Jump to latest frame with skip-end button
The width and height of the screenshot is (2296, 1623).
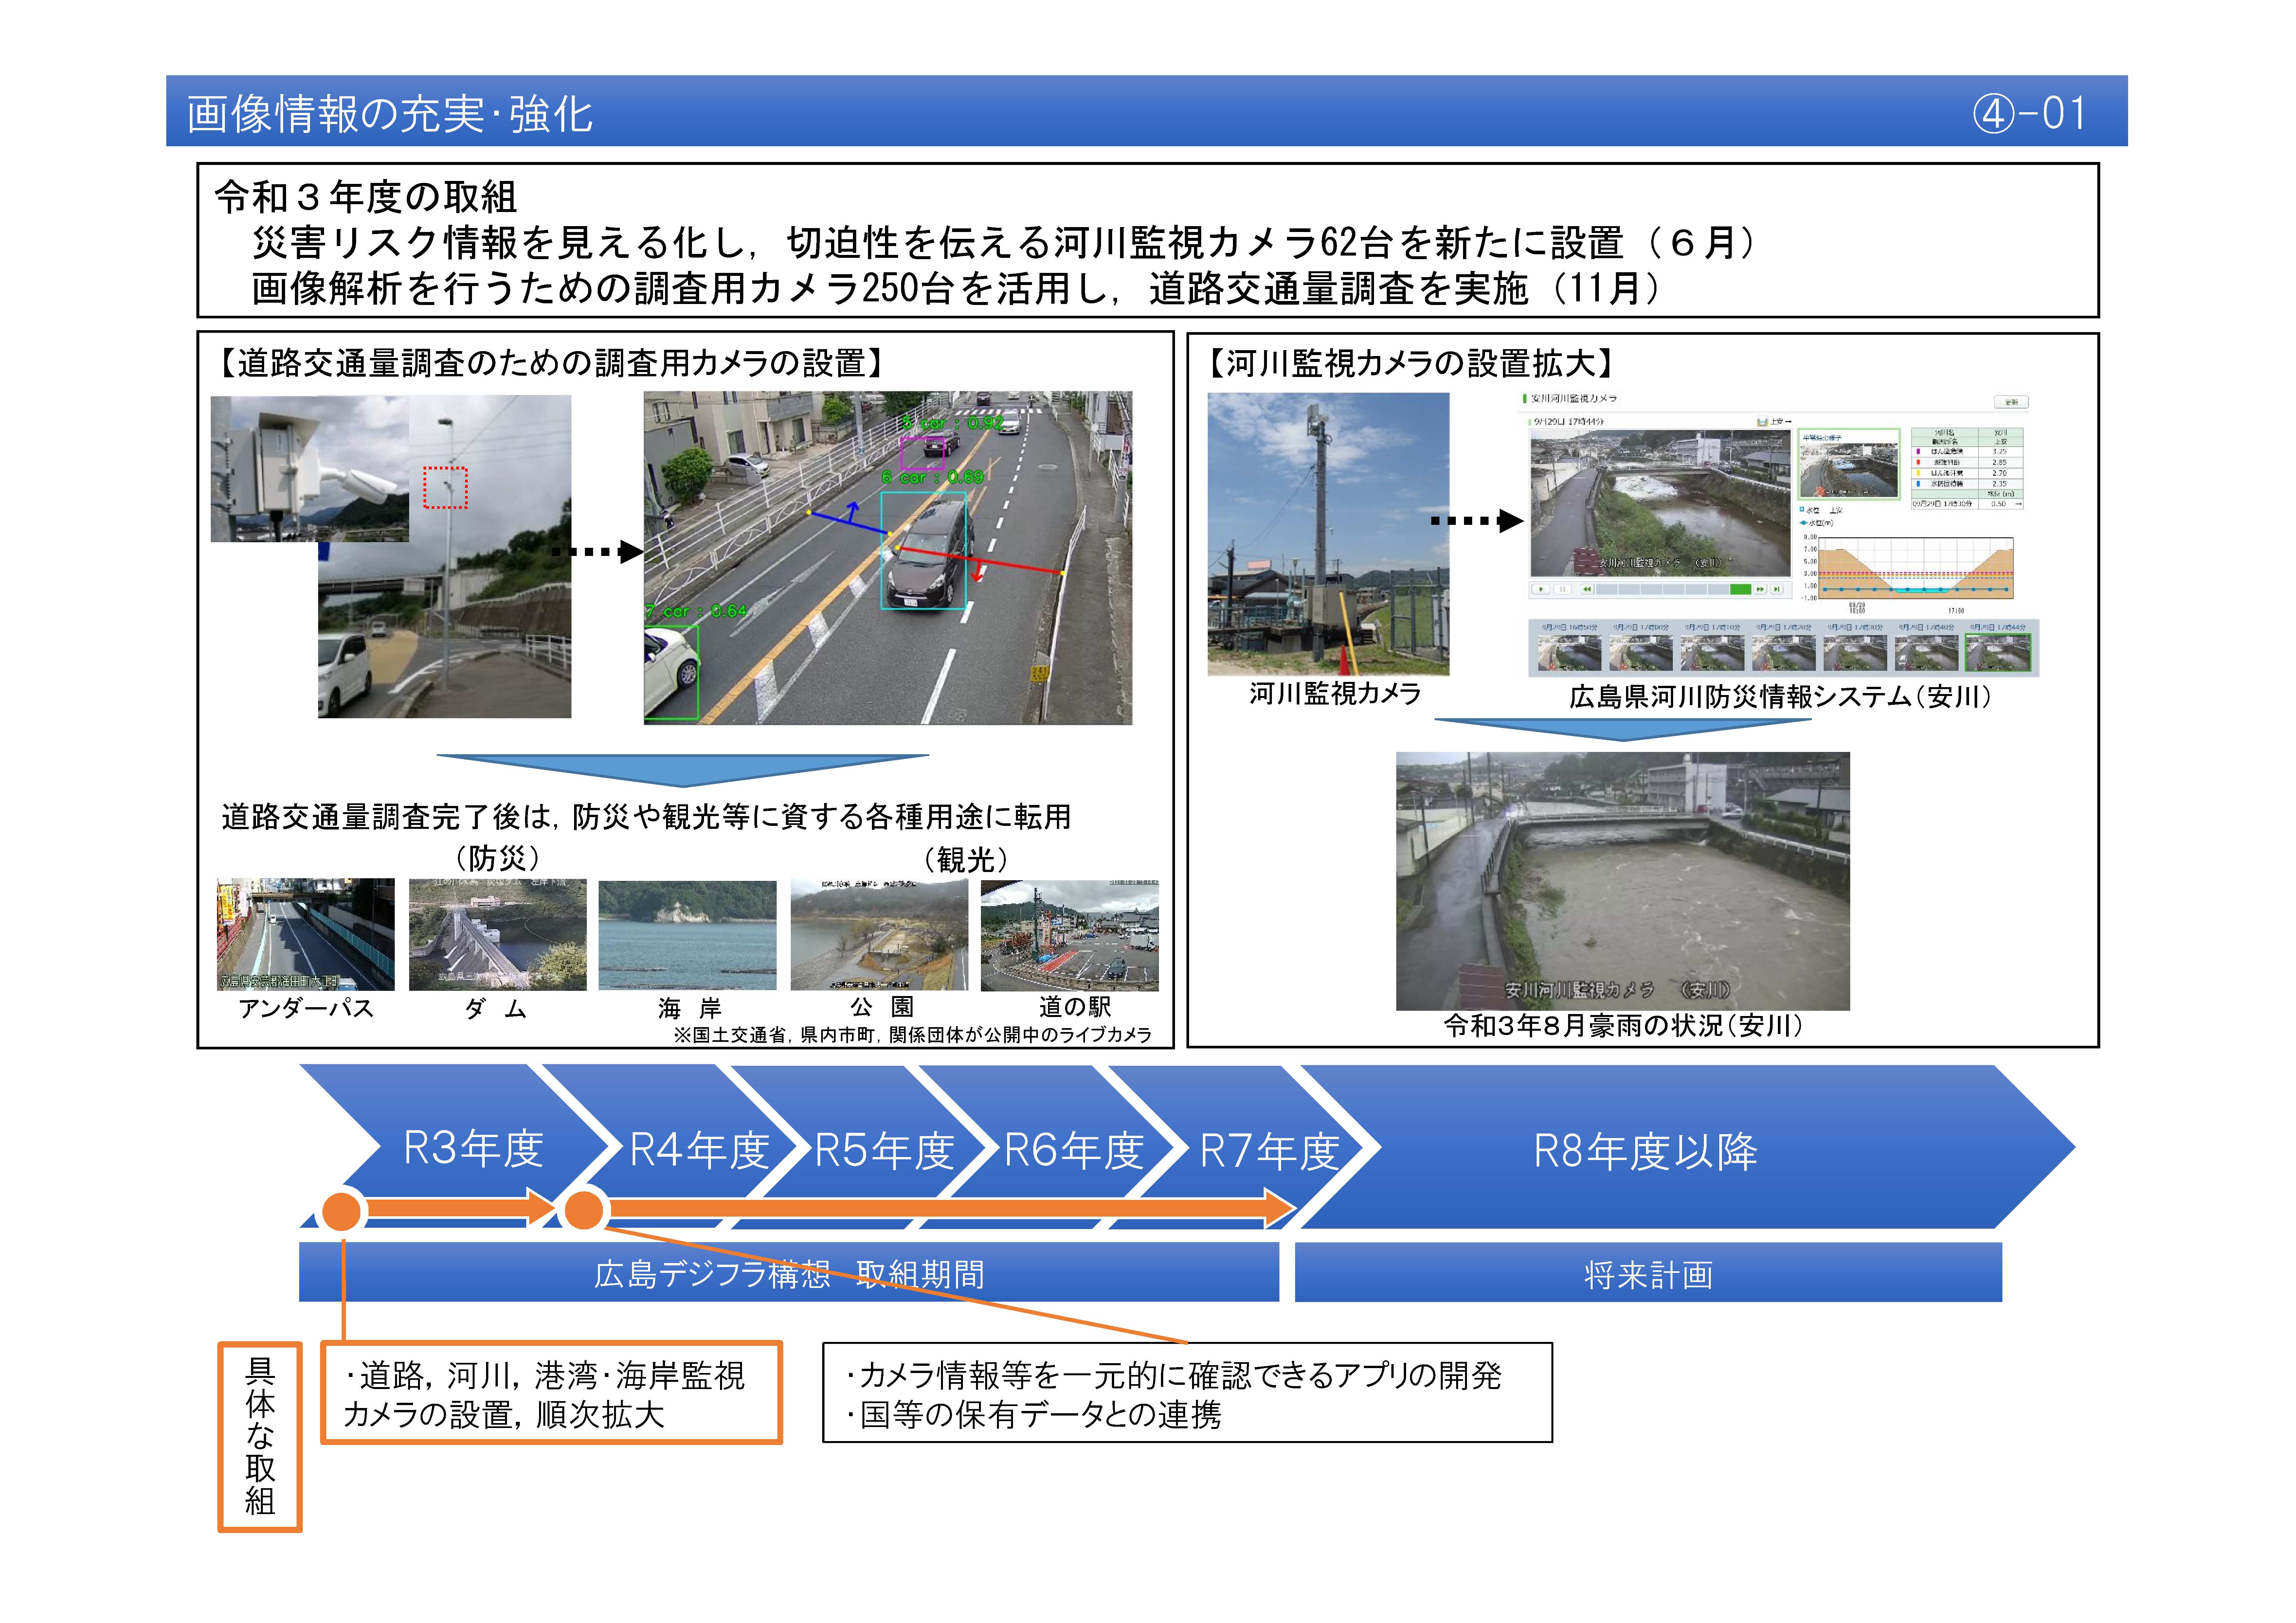click(1777, 589)
